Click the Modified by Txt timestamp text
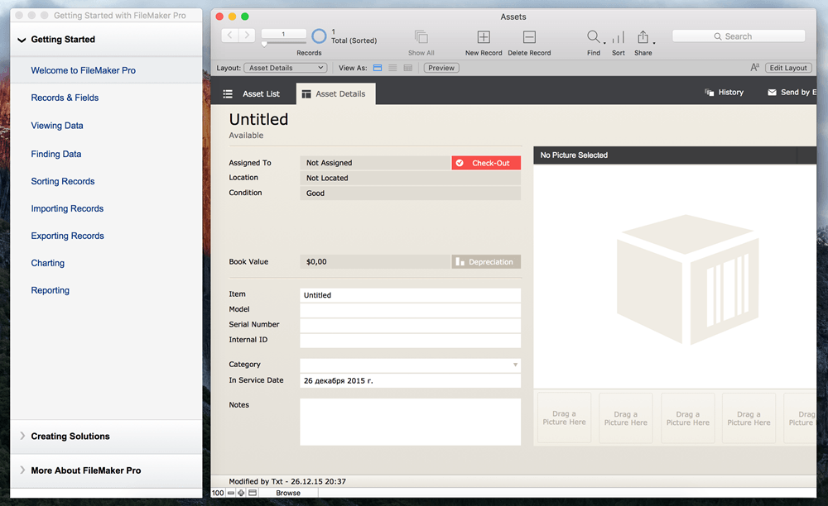The width and height of the screenshot is (828, 506). click(287, 481)
